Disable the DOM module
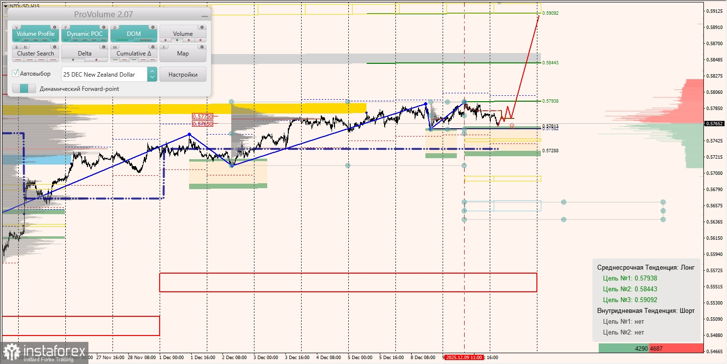This screenshot has width=727, height=364. coord(133,33)
